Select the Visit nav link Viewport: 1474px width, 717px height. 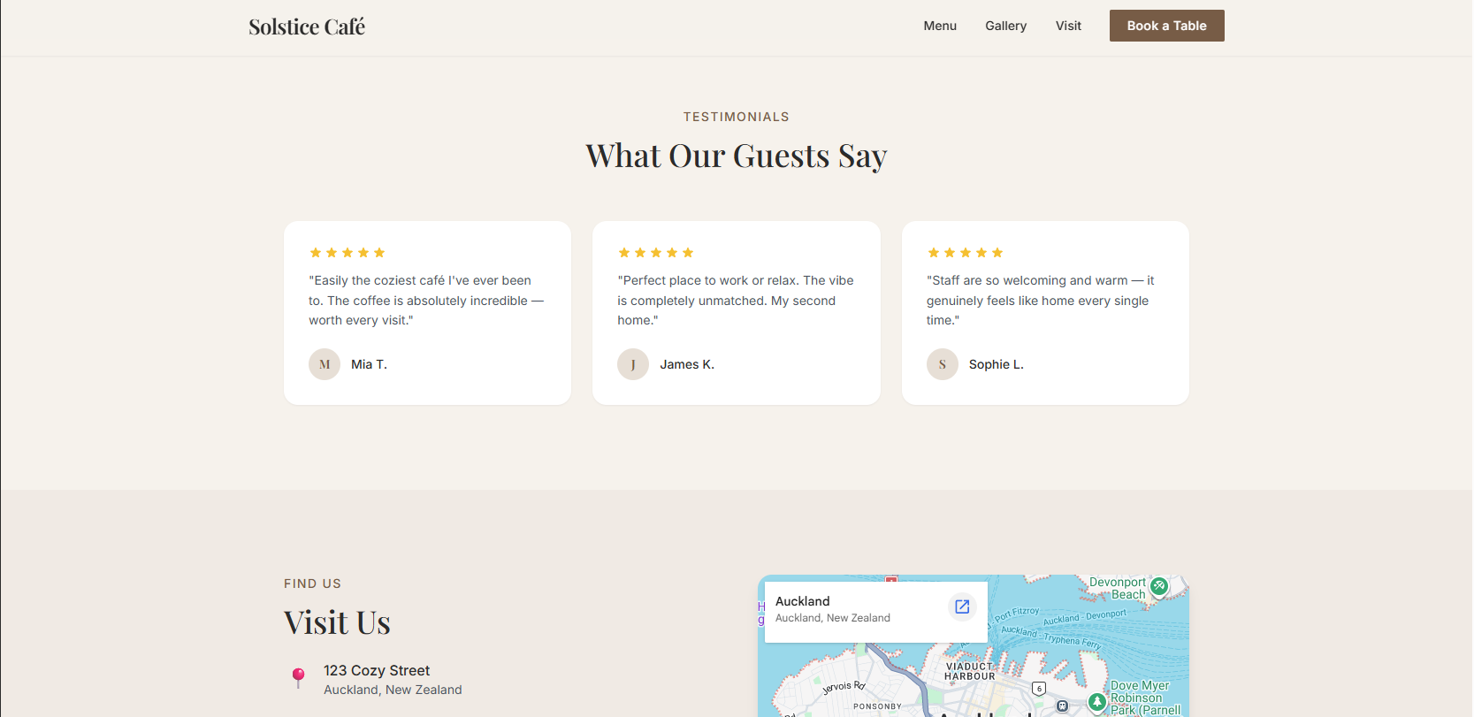click(x=1068, y=26)
